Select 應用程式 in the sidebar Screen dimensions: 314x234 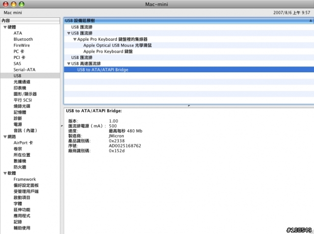(22, 216)
